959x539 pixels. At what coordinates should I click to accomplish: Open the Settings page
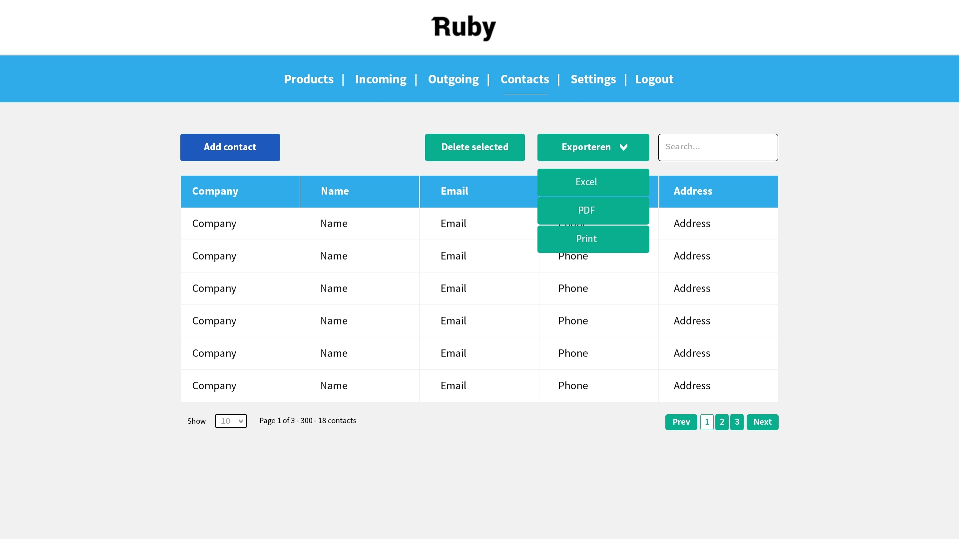[593, 79]
